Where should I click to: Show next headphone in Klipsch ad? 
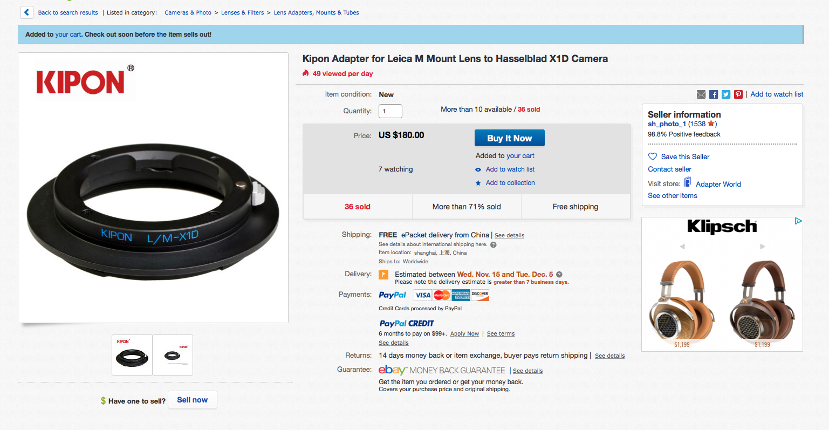pyautogui.click(x=762, y=247)
